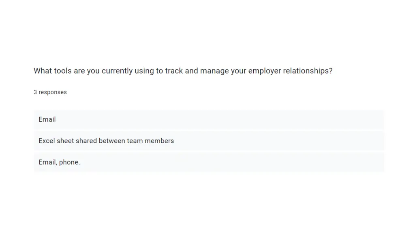Click the word 'track' in the question
The height and width of the screenshot is (233, 415).
tap(174, 71)
